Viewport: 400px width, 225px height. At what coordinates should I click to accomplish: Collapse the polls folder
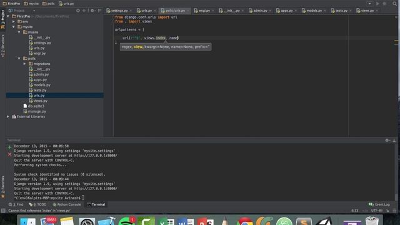[x=19, y=58]
